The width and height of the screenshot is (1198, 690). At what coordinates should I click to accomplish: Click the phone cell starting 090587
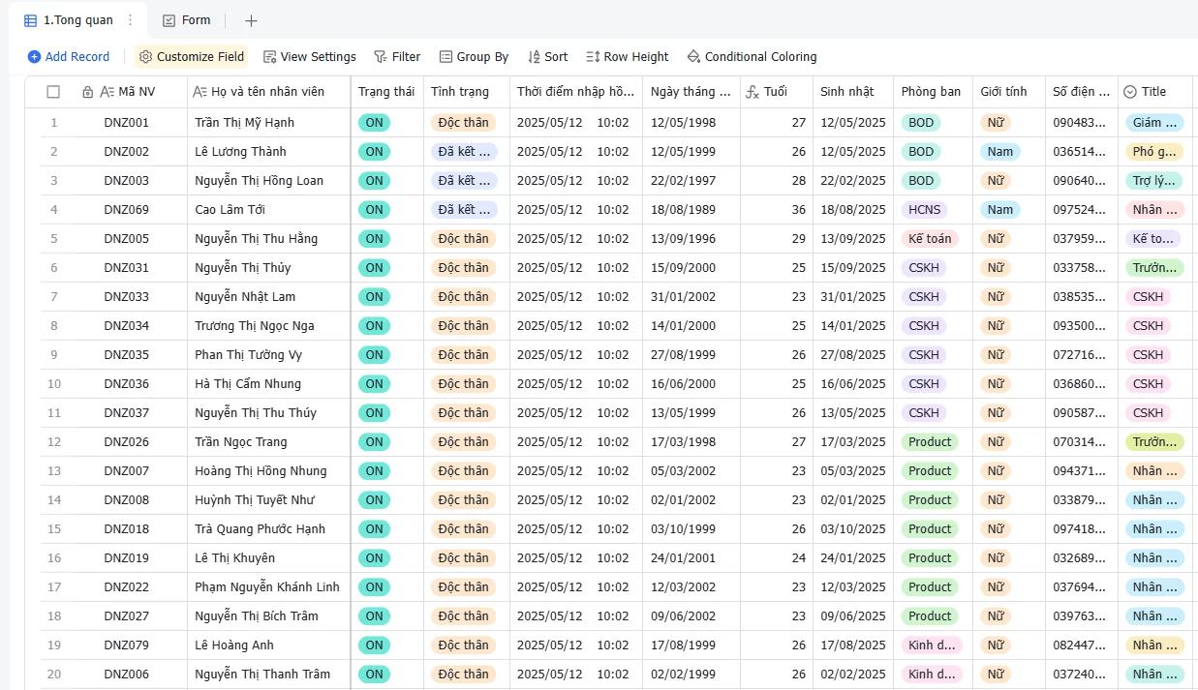(x=1082, y=413)
